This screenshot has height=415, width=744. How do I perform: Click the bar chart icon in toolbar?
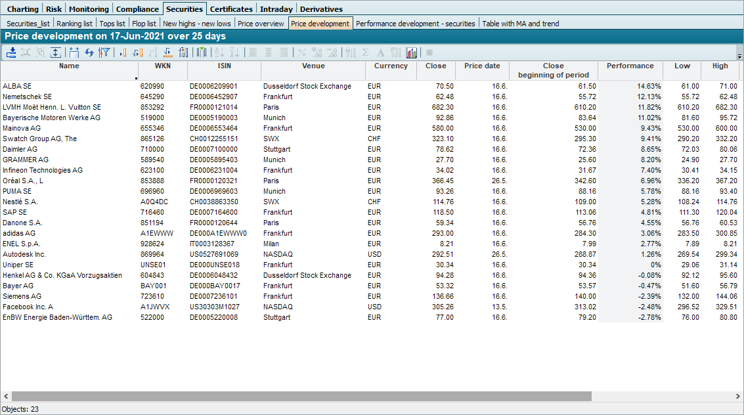(x=412, y=53)
